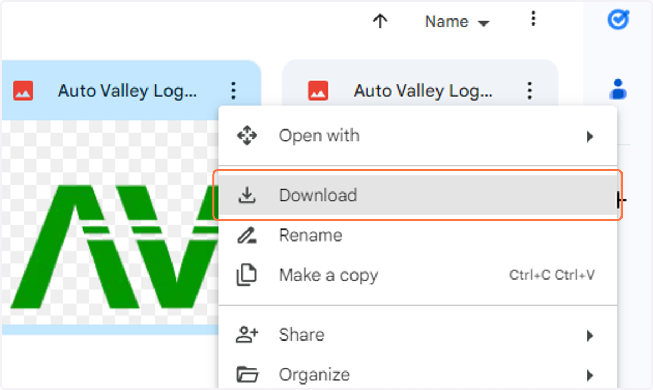Click the Ctrl+C Ctrl+V shortcut hint

(x=552, y=275)
